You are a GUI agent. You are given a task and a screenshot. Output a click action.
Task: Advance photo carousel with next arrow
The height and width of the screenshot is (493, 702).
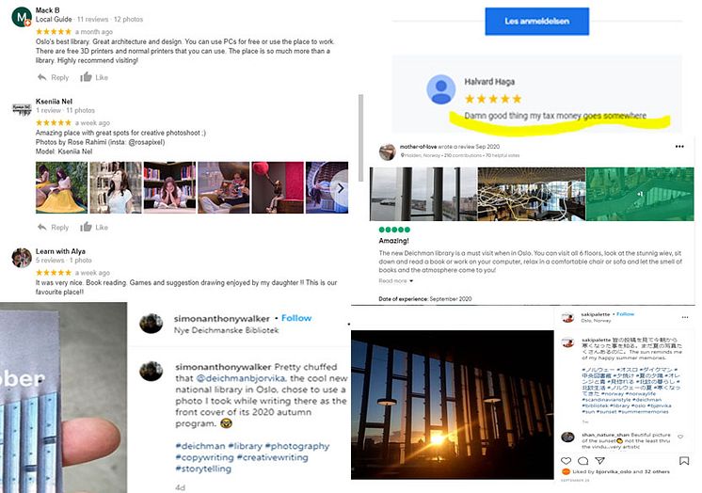(341, 188)
